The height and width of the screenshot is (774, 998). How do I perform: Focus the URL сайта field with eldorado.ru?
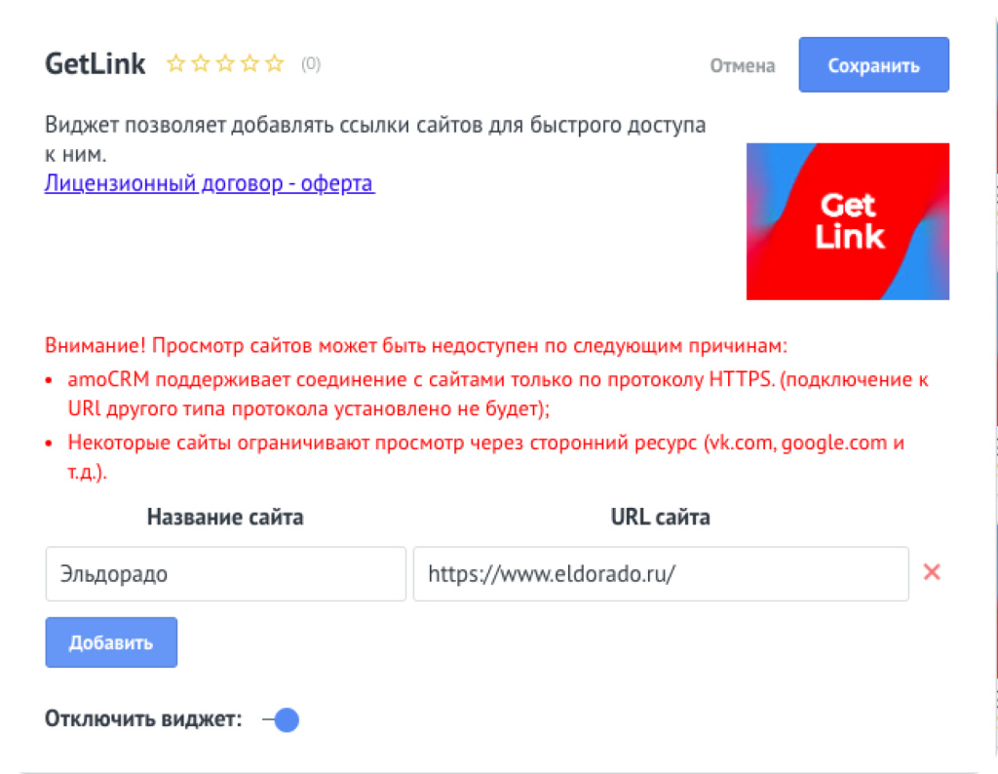pos(661,573)
